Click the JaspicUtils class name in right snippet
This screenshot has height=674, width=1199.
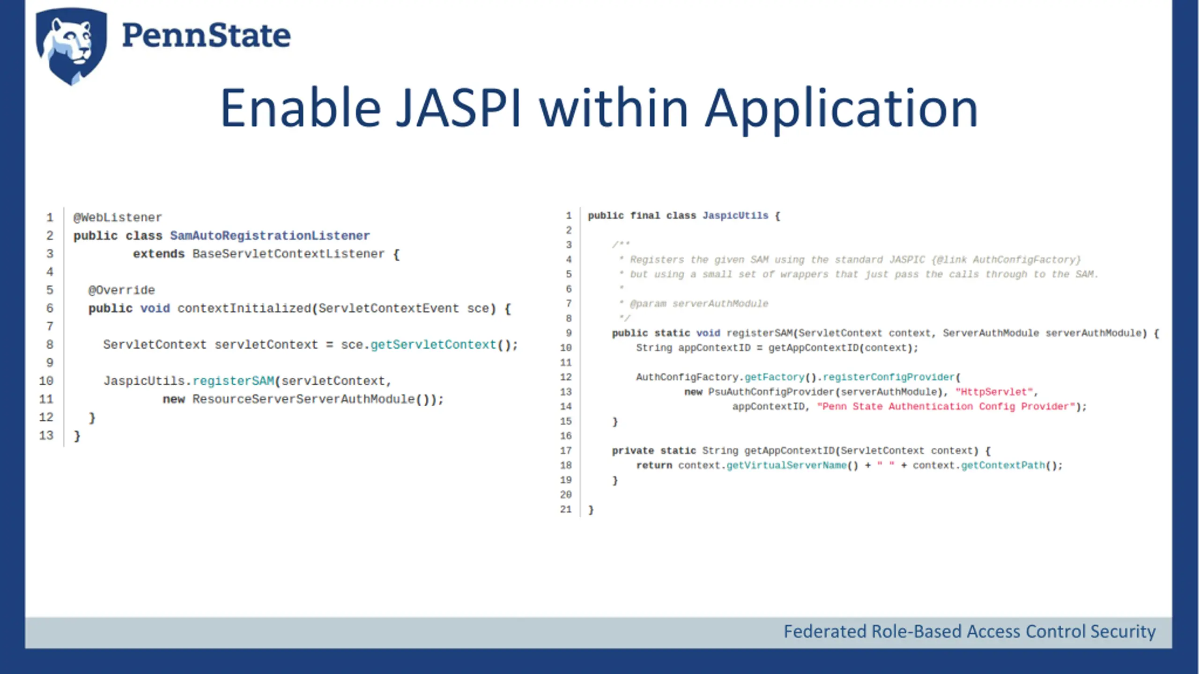735,216
